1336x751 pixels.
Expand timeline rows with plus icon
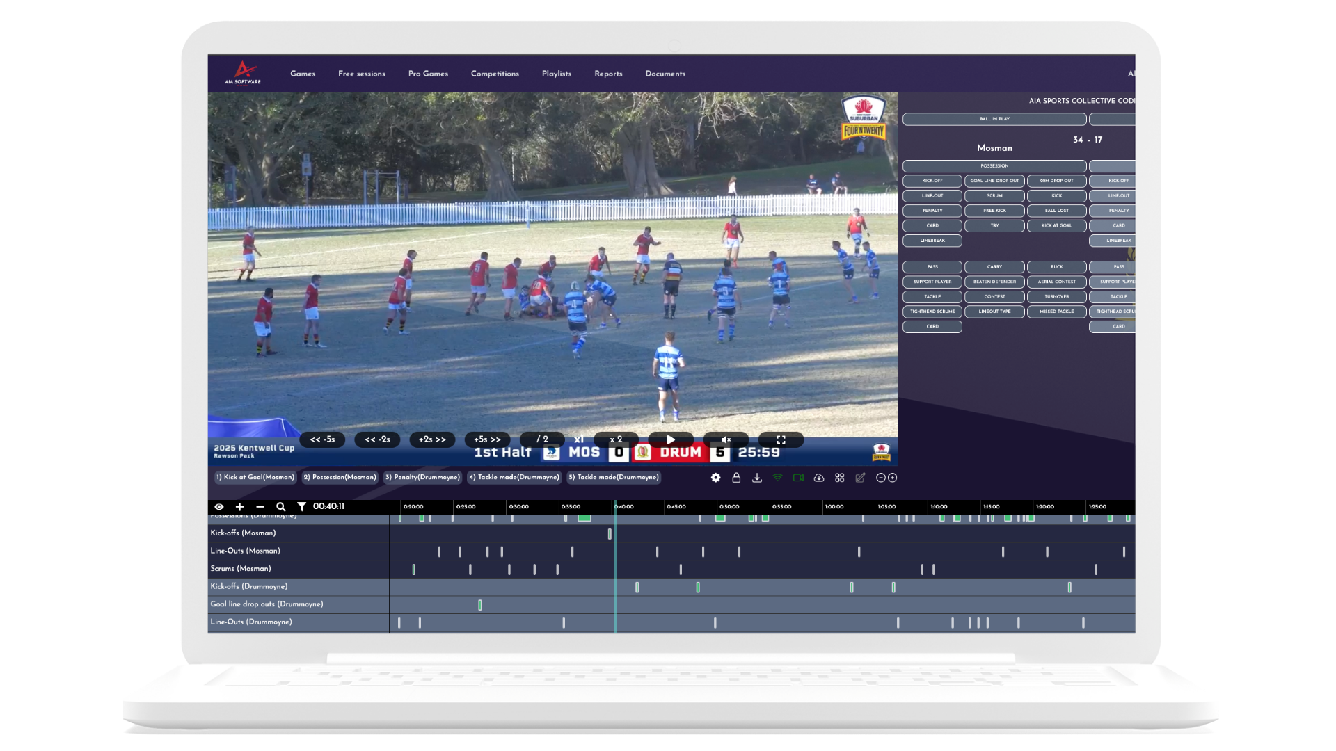(239, 507)
